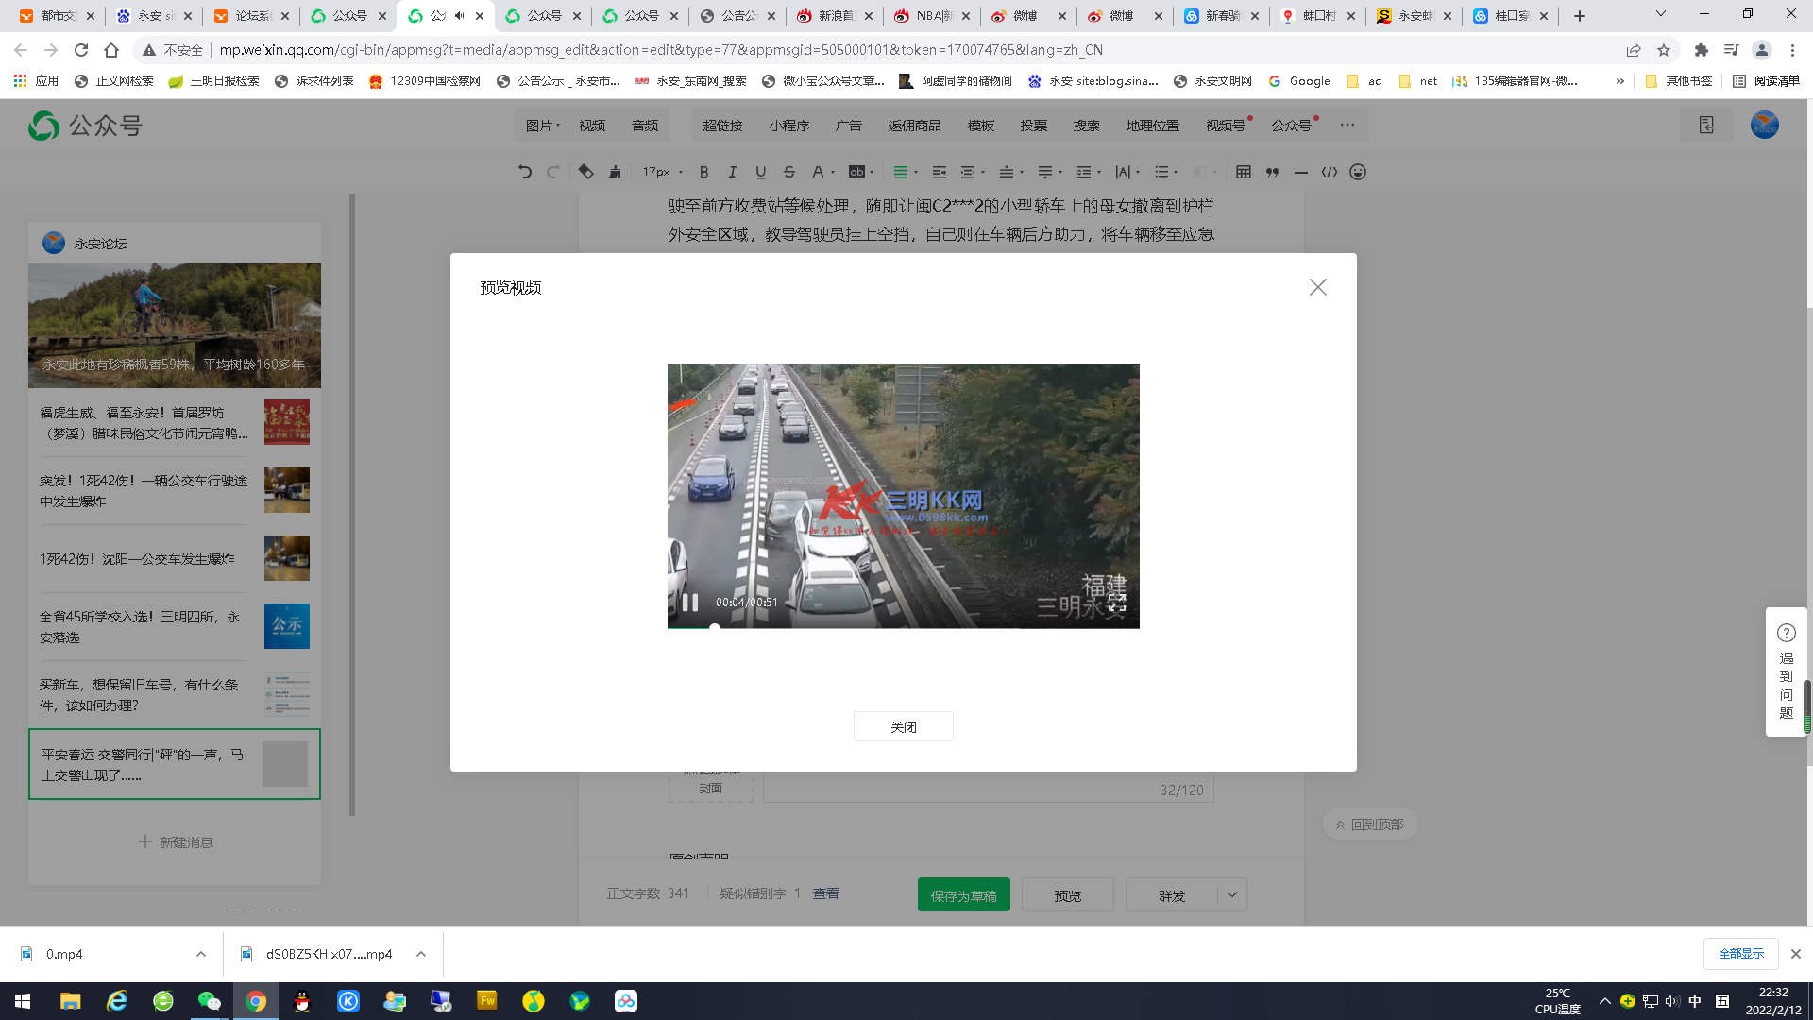Reload the page
Image resolution: width=1813 pixels, height=1020 pixels.
(x=81, y=50)
